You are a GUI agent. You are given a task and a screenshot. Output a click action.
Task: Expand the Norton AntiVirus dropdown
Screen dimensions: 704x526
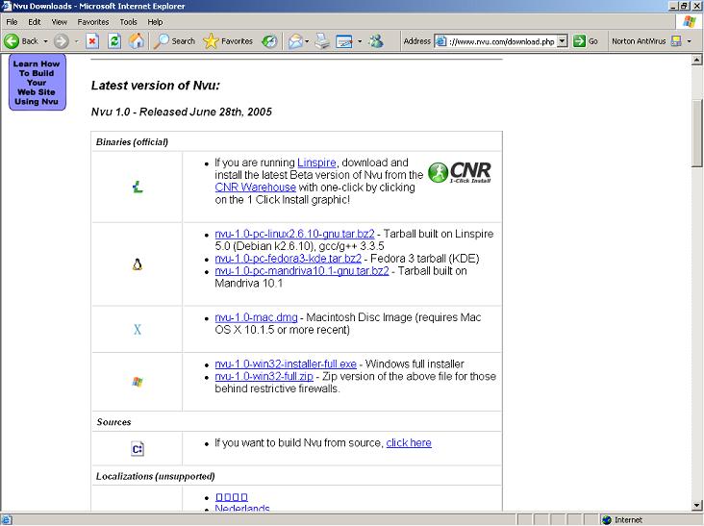(x=690, y=41)
